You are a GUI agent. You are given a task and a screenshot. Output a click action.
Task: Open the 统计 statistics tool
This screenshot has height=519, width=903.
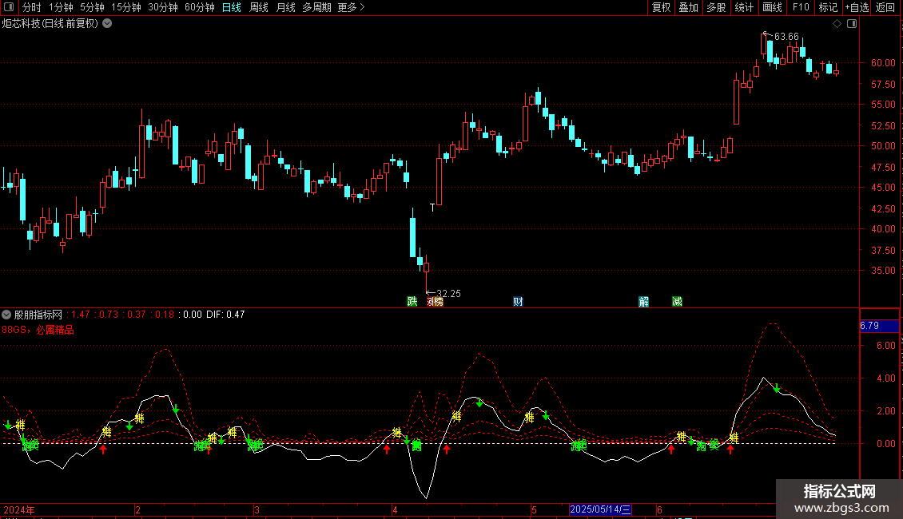point(743,7)
